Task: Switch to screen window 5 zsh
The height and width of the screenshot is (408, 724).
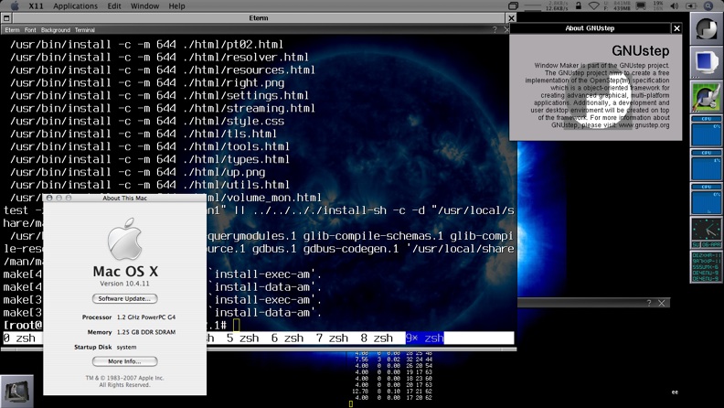Action: 243,338
